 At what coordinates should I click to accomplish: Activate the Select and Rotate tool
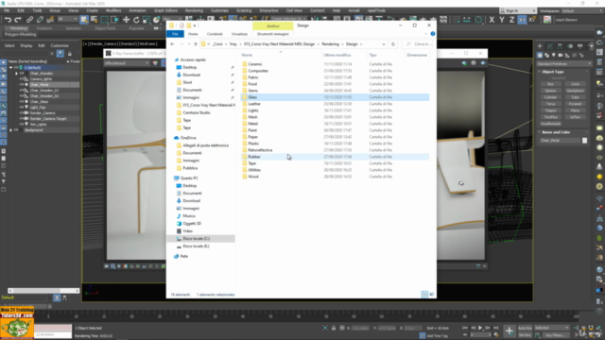tap(136, 20)
